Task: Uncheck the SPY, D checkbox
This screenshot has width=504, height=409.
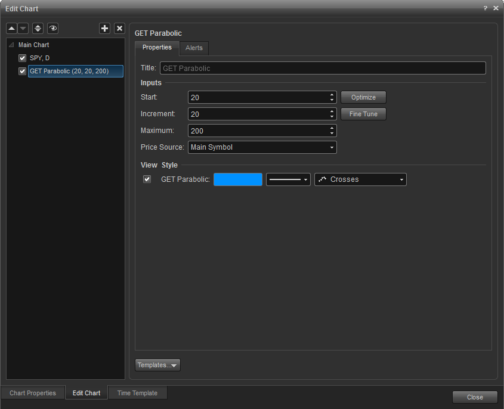Action: click(x=22, y=58)
